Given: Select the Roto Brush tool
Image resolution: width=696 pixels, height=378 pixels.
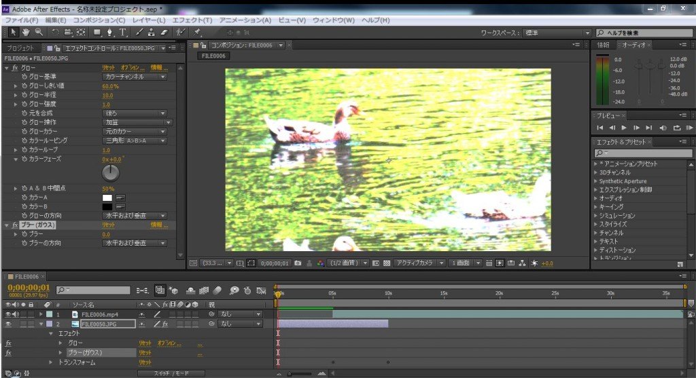Looking at the screenshot, I should click(x=180, y=33).
